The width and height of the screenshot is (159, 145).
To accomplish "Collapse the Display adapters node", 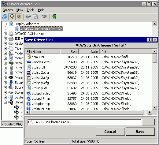I will (5, 24).
